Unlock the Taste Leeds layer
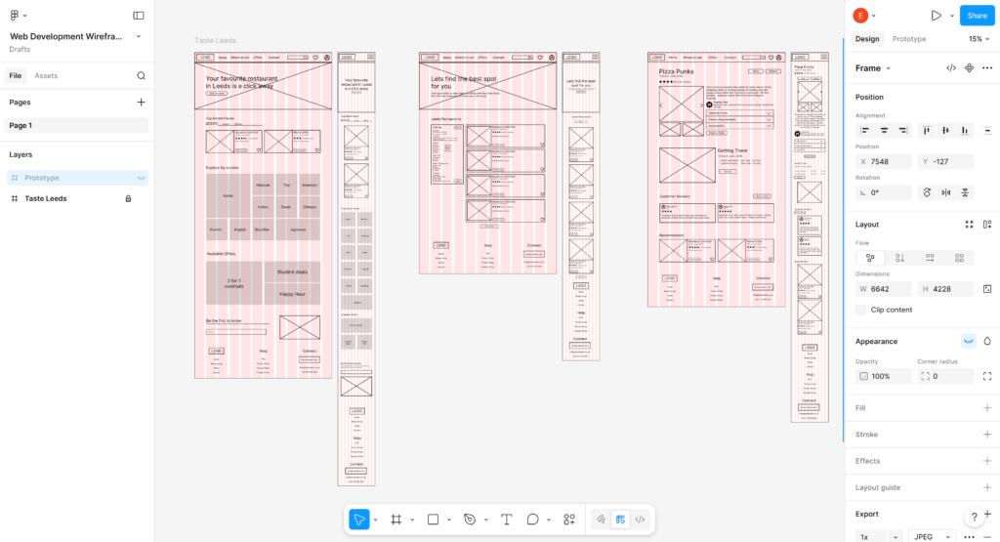This screenshot has width=1000, height=542. pyautogui.click(x=128, y=198)
